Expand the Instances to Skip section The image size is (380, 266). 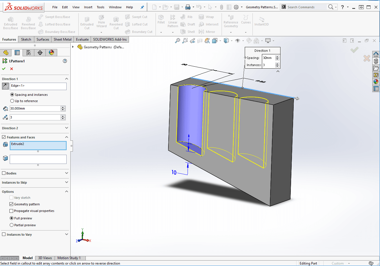(66, 182)
